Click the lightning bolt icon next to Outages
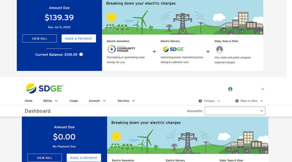The height and width of the screenshot is (162, 292). click(x=200, y=101)
